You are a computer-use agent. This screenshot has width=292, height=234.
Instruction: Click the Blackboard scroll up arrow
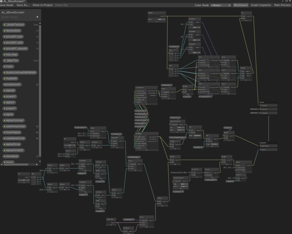pos(40,23)
